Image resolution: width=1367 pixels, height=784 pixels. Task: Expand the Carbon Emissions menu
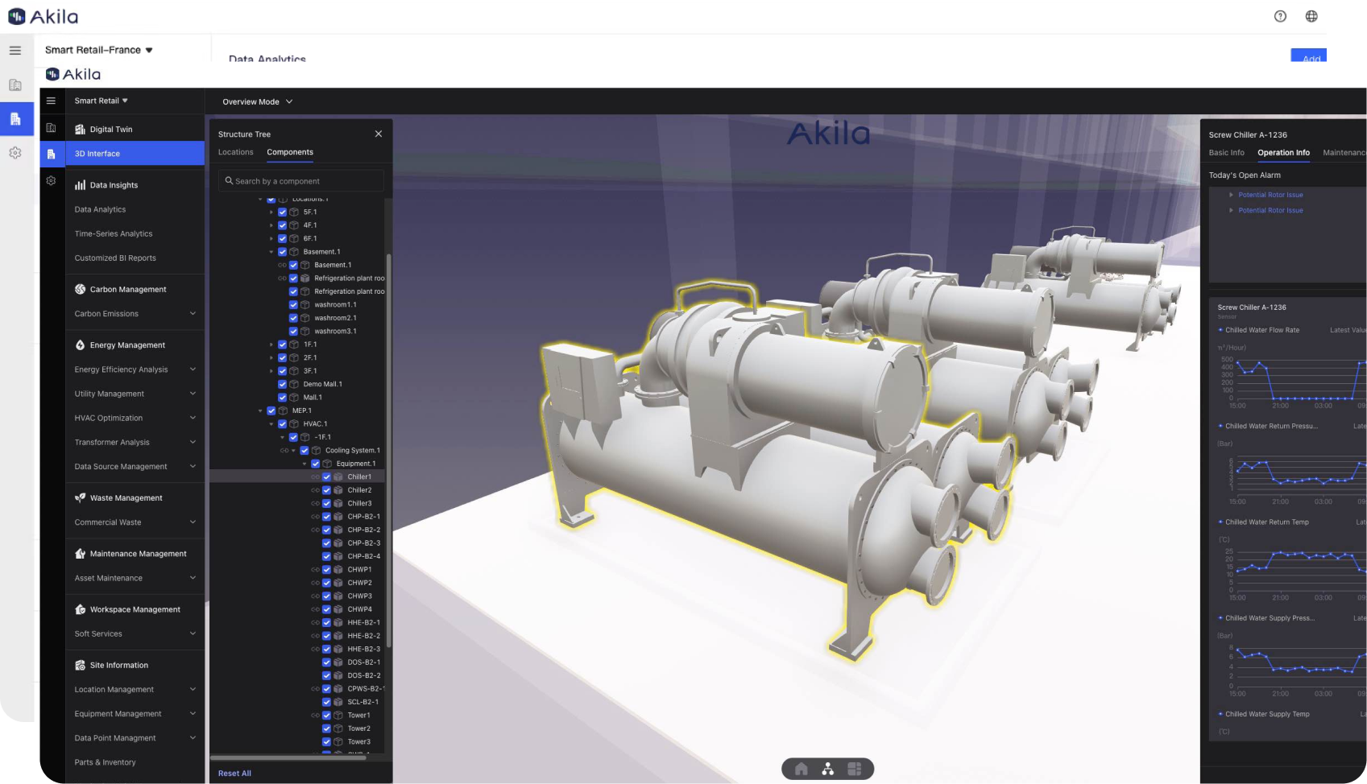pyautogui.click(x=193, y=314)
